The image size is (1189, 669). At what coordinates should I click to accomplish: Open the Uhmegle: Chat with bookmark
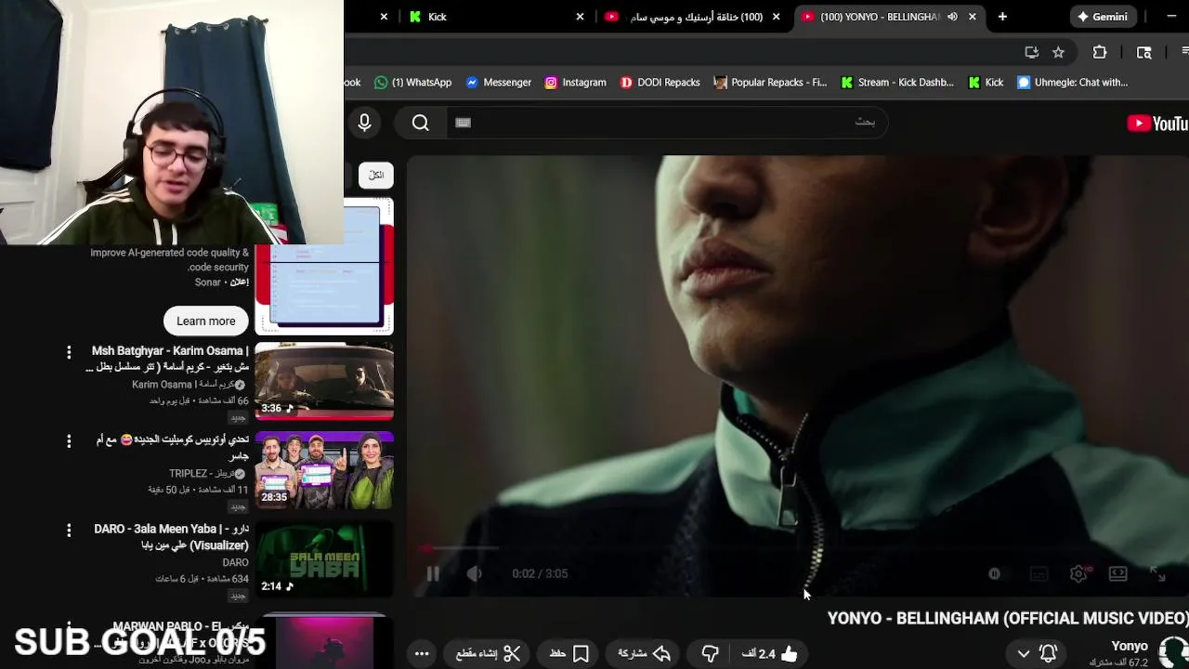(1072, 83)
